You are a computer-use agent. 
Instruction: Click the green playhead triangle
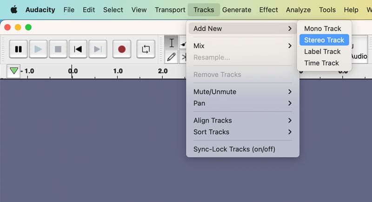coord(14,71)
